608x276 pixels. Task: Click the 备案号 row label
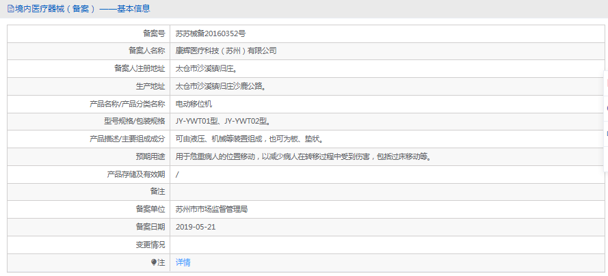pos(154,33)
